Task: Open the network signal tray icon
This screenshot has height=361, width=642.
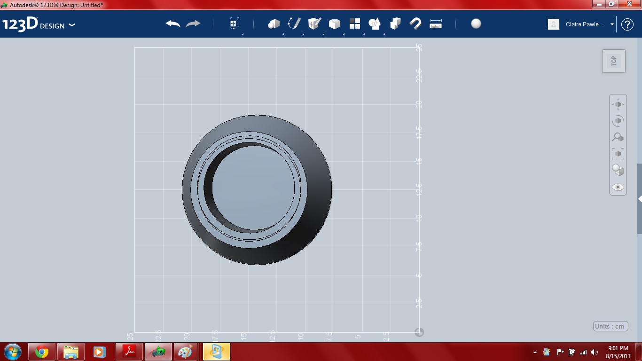Action: (583, 352)
